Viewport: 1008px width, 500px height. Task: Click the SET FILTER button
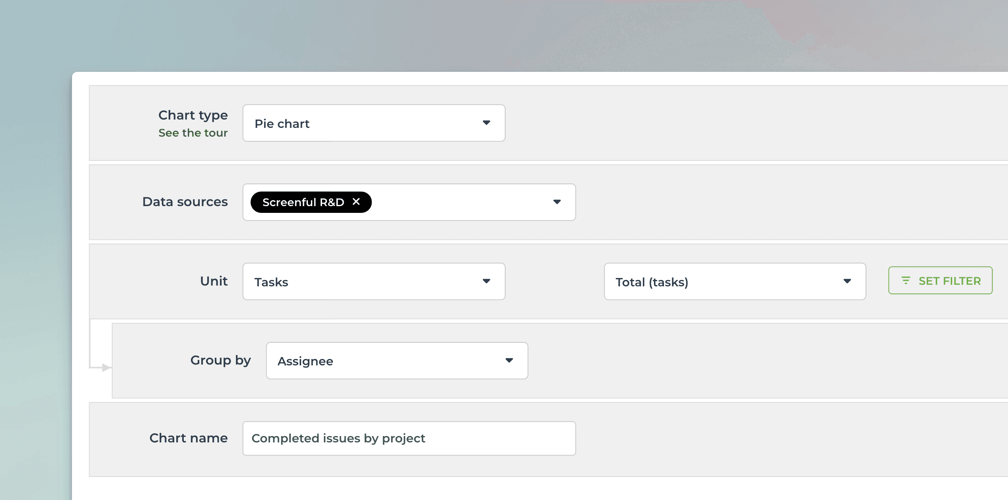[940, 280]
